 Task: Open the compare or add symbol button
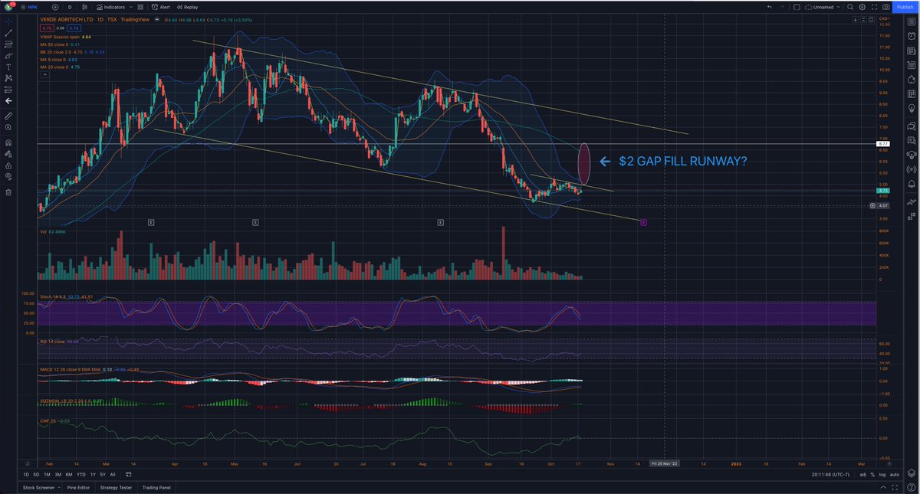coord(55,7)
